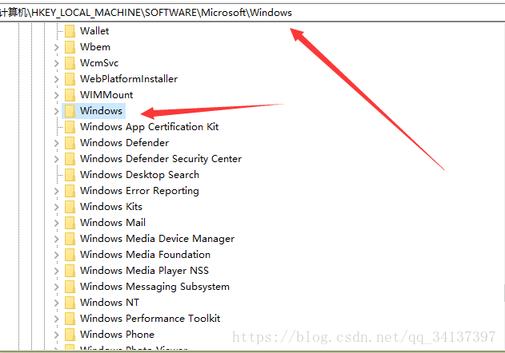This screenshot has width=505, height=353.
Task: Select the Wbem key label
Action: coord(95,47)
